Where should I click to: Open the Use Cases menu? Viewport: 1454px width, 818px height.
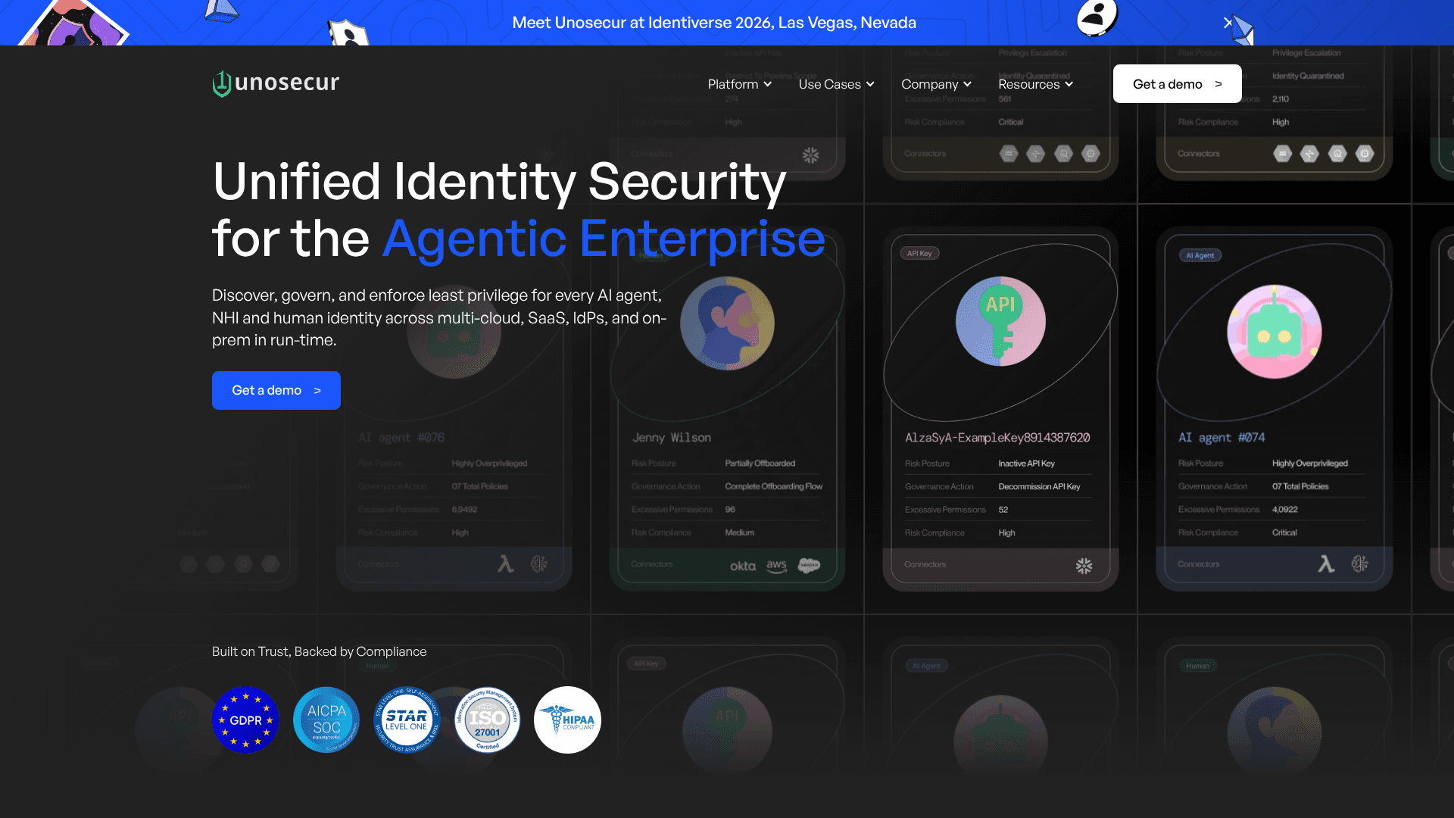[836, 84]
